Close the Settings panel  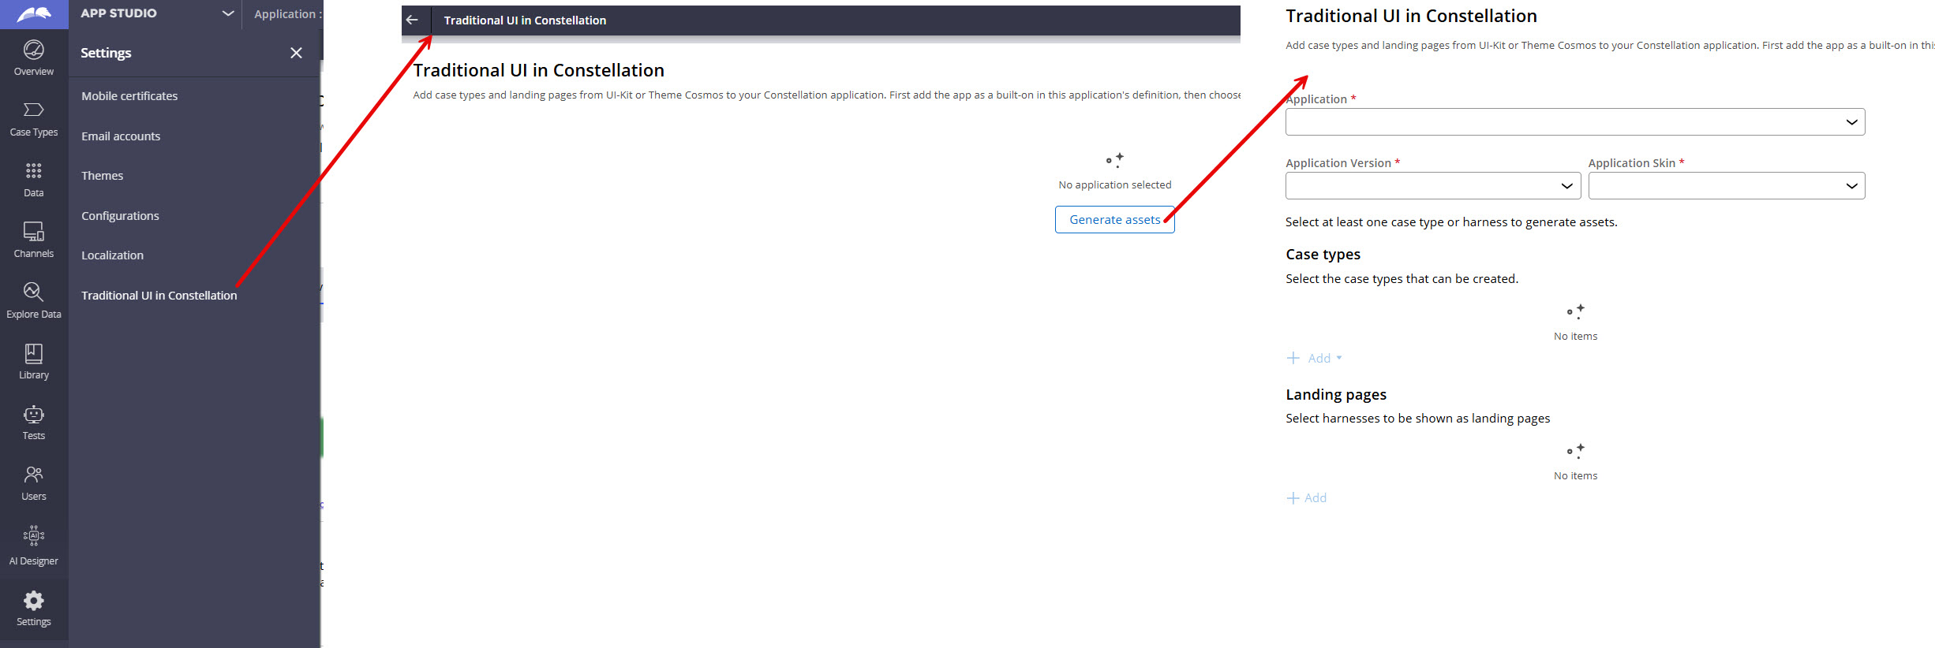click(x=296, y=53)
